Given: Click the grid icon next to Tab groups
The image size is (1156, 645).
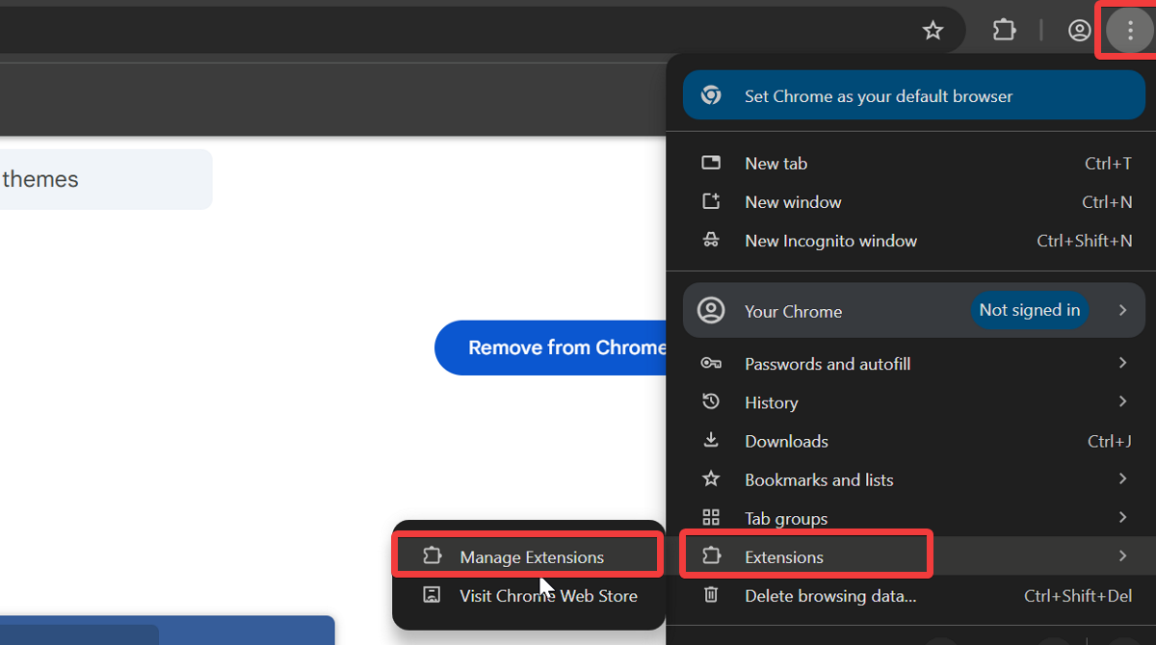Looking at the screenshot, I should 711,517.
